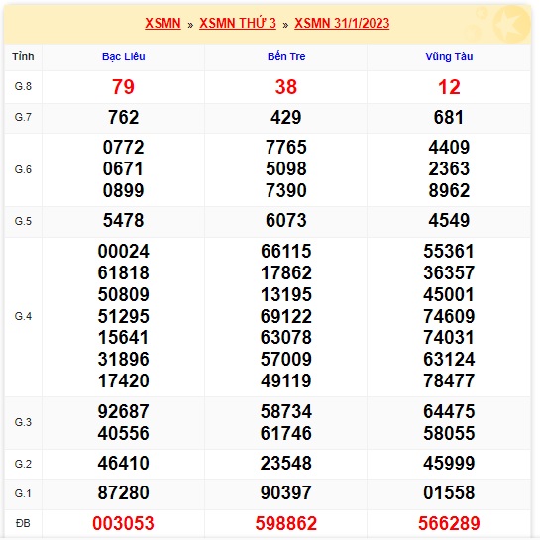Click the Vũng Tàu province header

pos(449,56)
